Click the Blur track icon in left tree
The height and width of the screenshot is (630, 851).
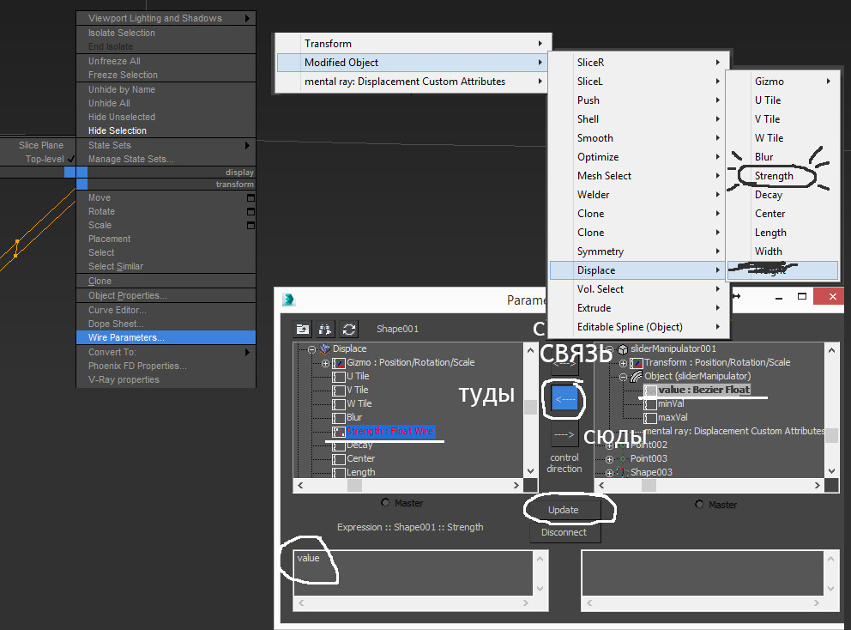(339, 418)
